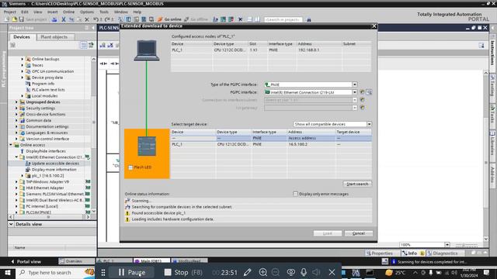
Task: Click the Cut scissors icon in toolbar
Action: click(64, 19)
